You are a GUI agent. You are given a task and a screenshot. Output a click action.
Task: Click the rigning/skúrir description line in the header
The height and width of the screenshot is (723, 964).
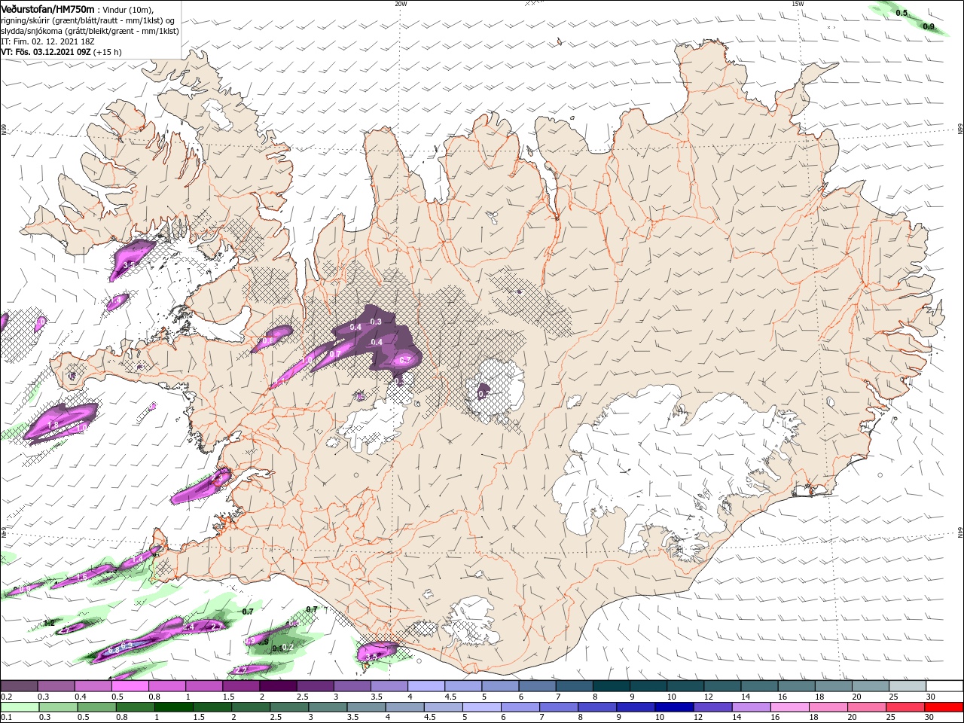[89, 20]
